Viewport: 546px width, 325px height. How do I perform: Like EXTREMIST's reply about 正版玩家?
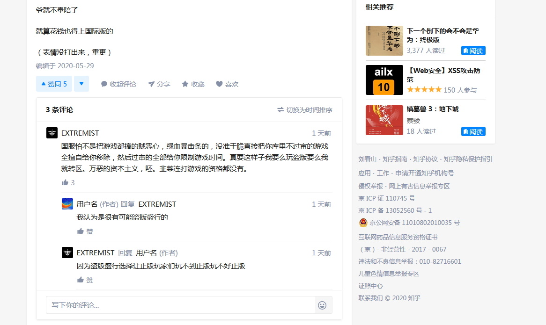[x=85, y=280]
